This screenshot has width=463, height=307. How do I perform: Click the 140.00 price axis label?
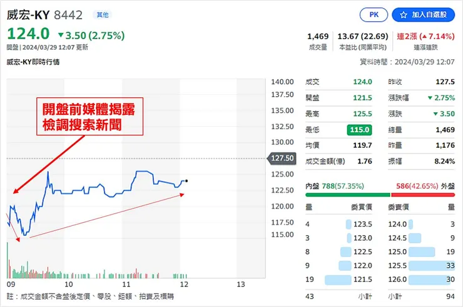coord(282,82)
